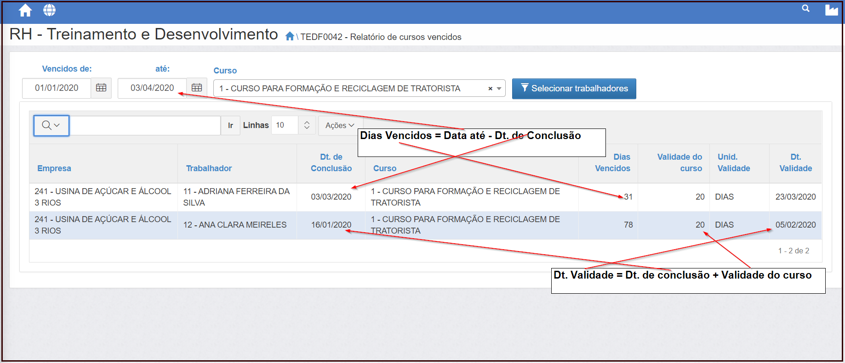Image resolution: width=845 pixels, height=363 pixels.
Task: Sort by Trabalhador column header
Action: point(209,168)
